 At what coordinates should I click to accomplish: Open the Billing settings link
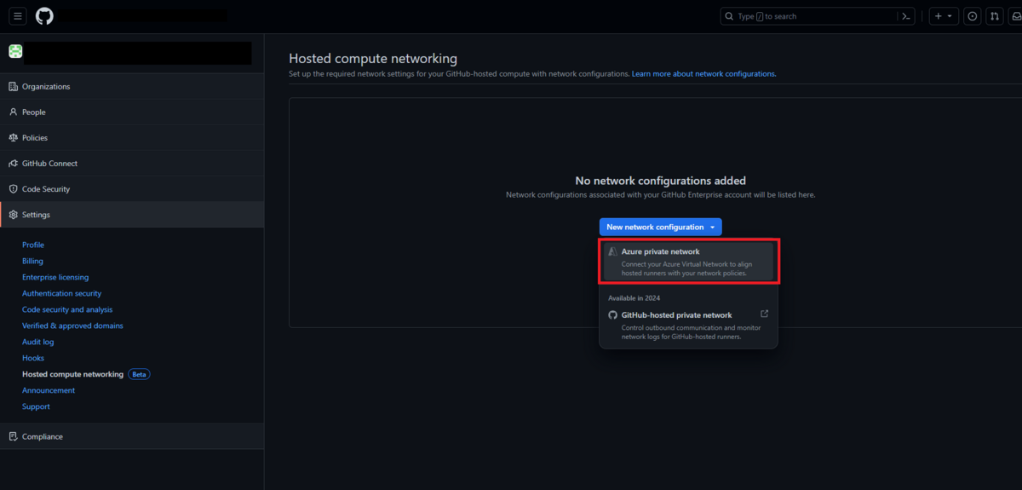(32, 261)
